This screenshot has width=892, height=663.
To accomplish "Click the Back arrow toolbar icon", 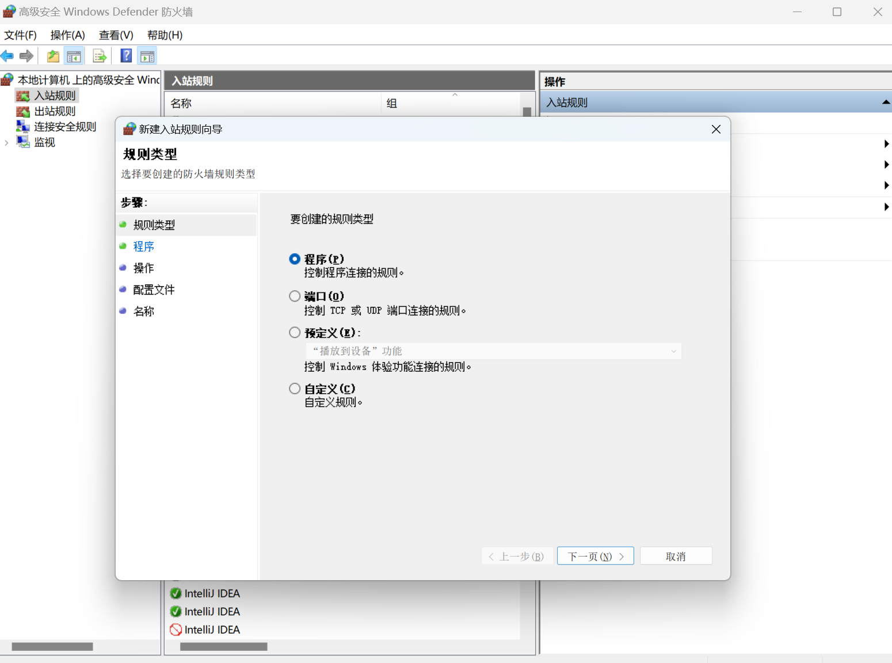I will click(7, 56).
